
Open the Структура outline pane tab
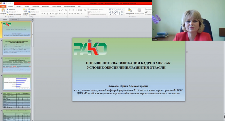pos(14,19)
